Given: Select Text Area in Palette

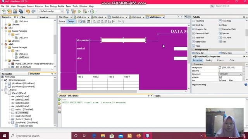Looking at the screenshot, I should (225, 21).
